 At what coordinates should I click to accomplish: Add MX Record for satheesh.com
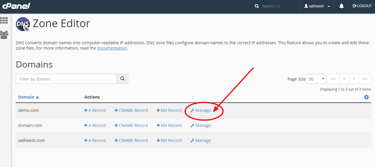pyautogui.click(x=169, y=140)
